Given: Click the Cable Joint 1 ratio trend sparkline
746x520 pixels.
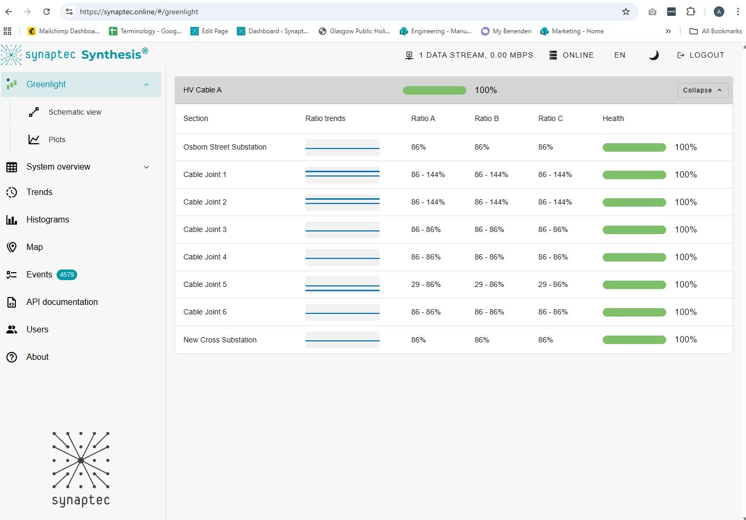Looking at the screenshot, I should [343, 175].
